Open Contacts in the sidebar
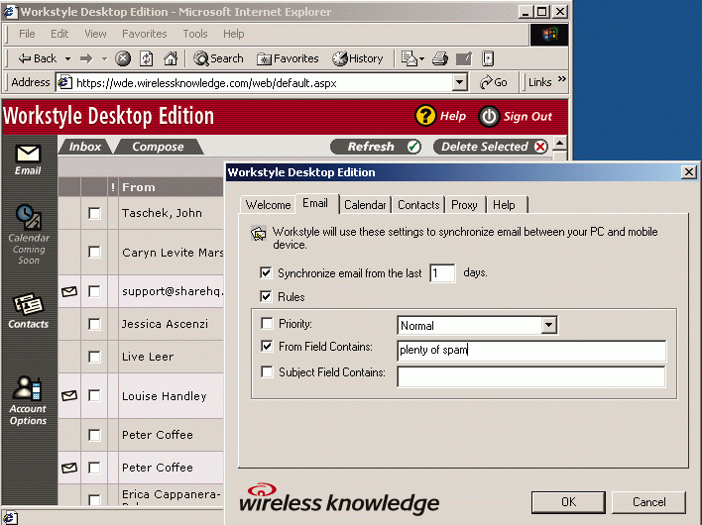 pyautogui.click(x=28, y=311)
